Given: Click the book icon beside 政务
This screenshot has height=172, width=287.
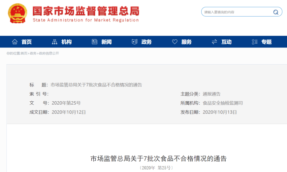Looking at the screenshot, I should click(135, 42).
